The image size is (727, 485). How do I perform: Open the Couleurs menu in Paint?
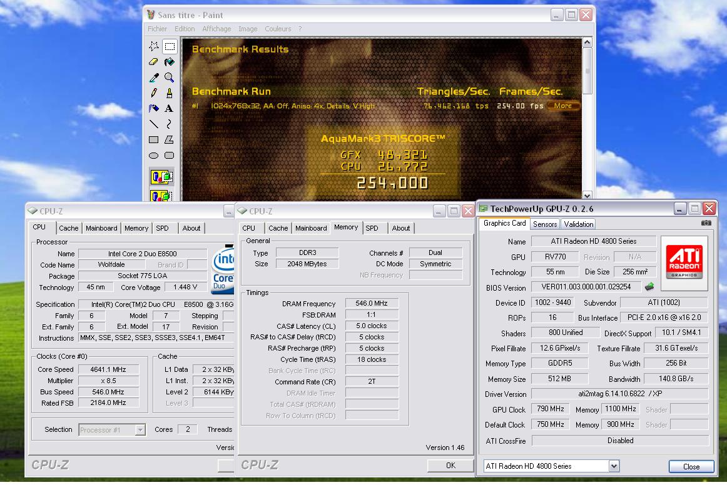278,29
